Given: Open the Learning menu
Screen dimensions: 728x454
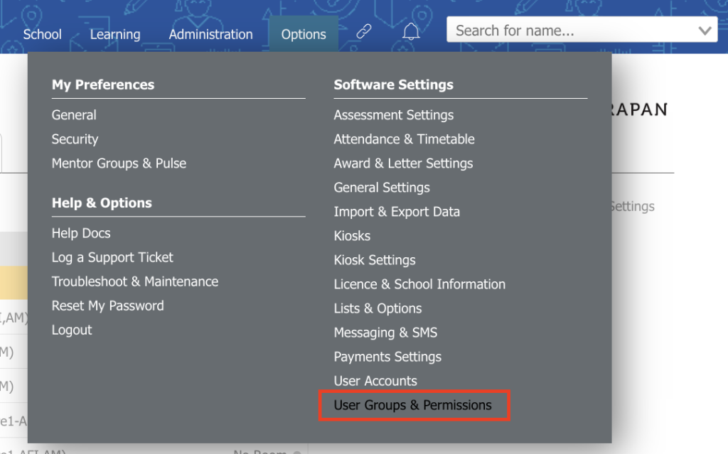Looking at the screenshot, I should click(115, 34).
